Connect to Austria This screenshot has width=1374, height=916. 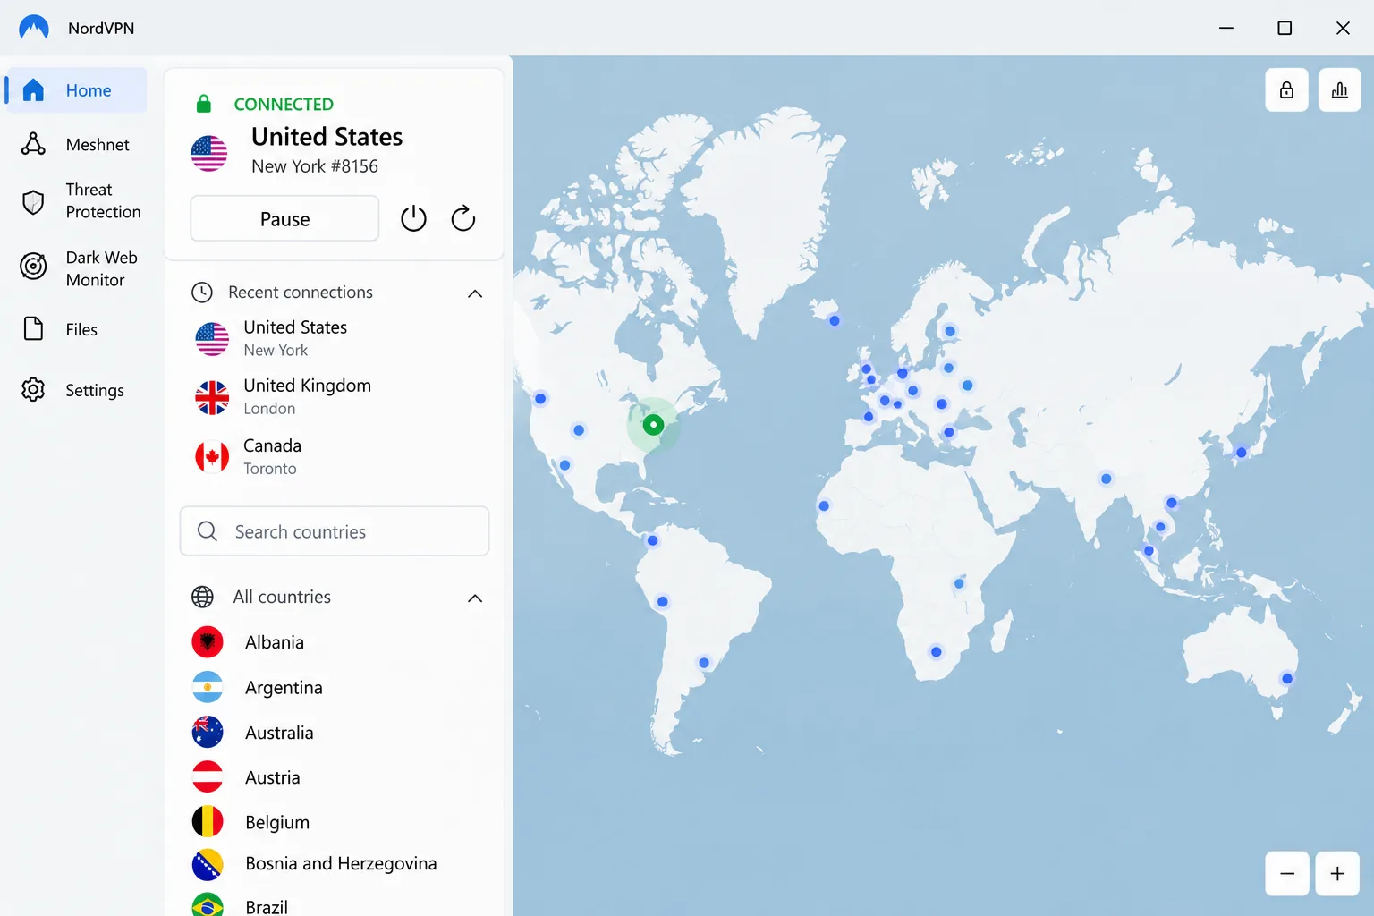334,777
